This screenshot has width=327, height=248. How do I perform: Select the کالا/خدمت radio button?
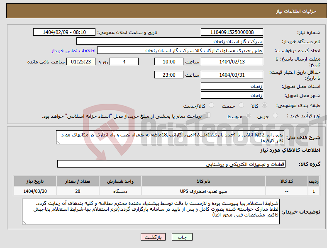tap(211, 105)
